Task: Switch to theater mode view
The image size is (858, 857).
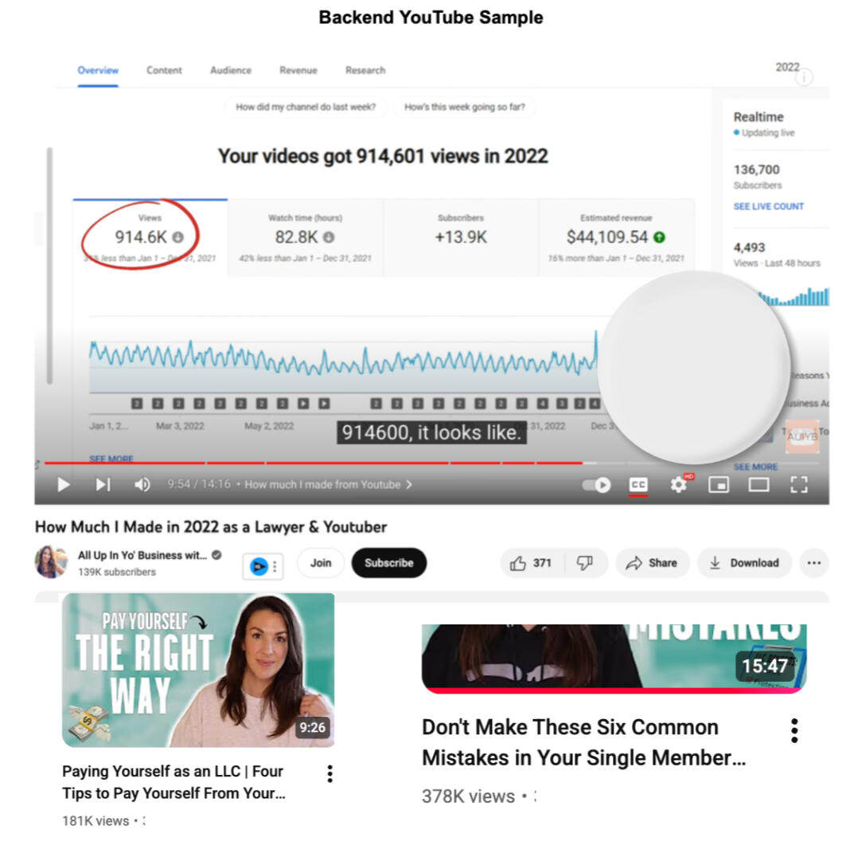Action: (759, 485)
